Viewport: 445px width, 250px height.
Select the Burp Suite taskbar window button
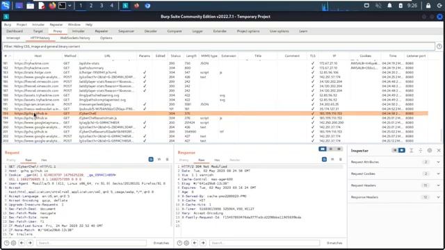point(125,6)
